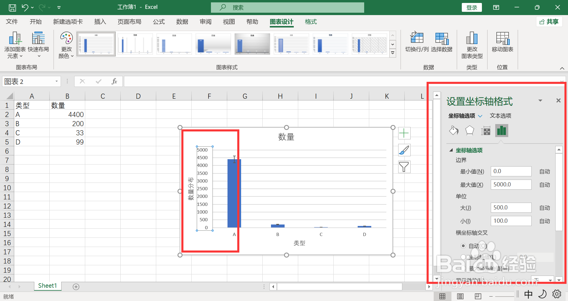The width and height of the screenshot is (568, 301).
Task: Select axis value crossing radio button
Action: tap(463, 257)
